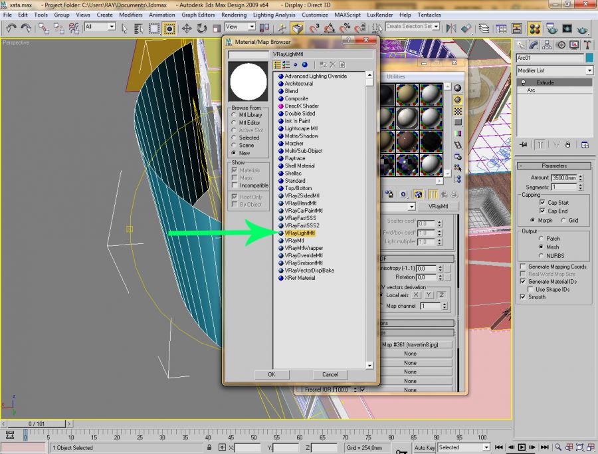
Task: Toggle the Smooth checkbox
Action: (524, 296)
